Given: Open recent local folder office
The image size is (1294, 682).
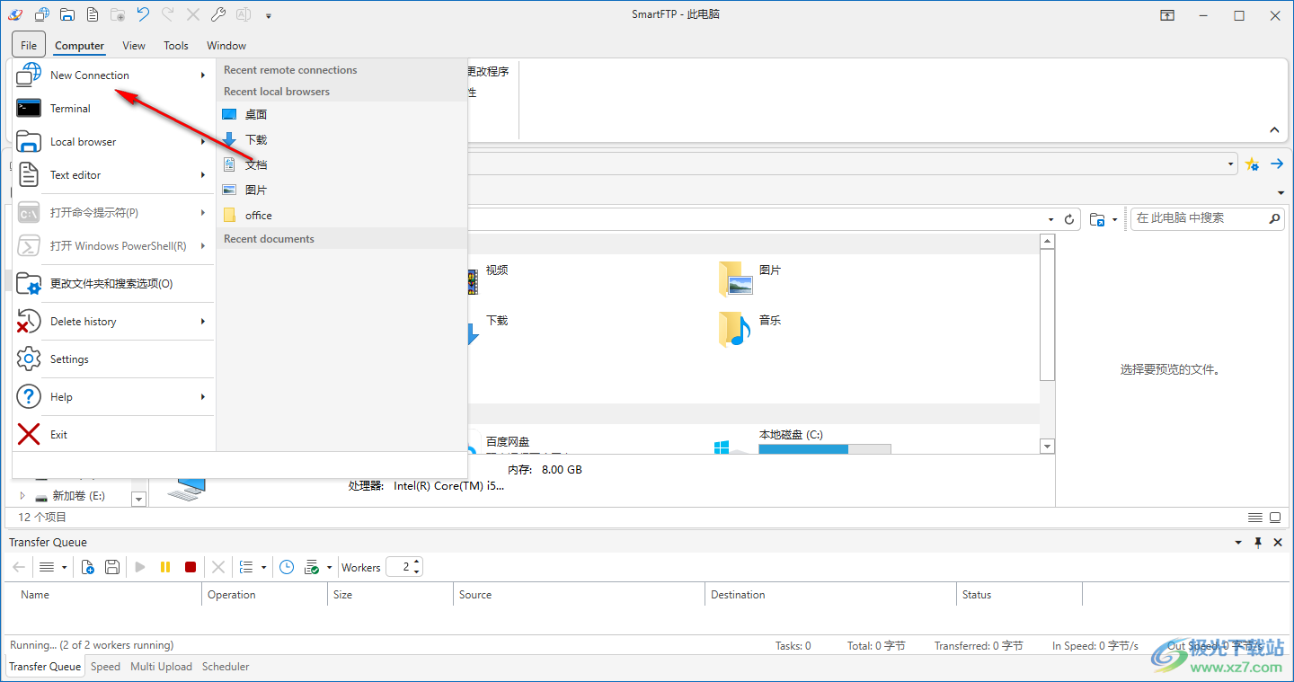Looking at the screenshot, I should pyautogui.click(x=342, y=216).
